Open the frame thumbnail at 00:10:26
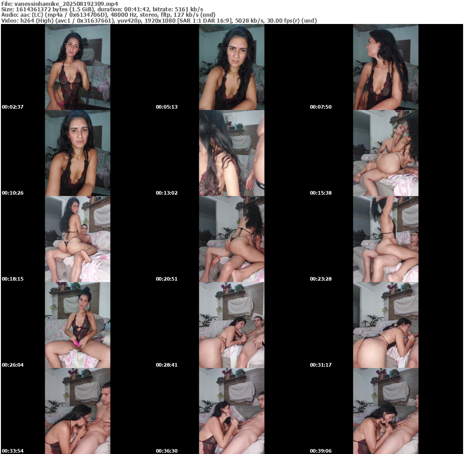464x454 pixels. (77, 153)
